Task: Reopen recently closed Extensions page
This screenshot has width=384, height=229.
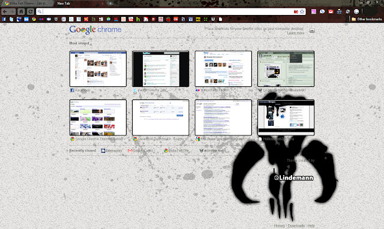Action: click(112, 150)
